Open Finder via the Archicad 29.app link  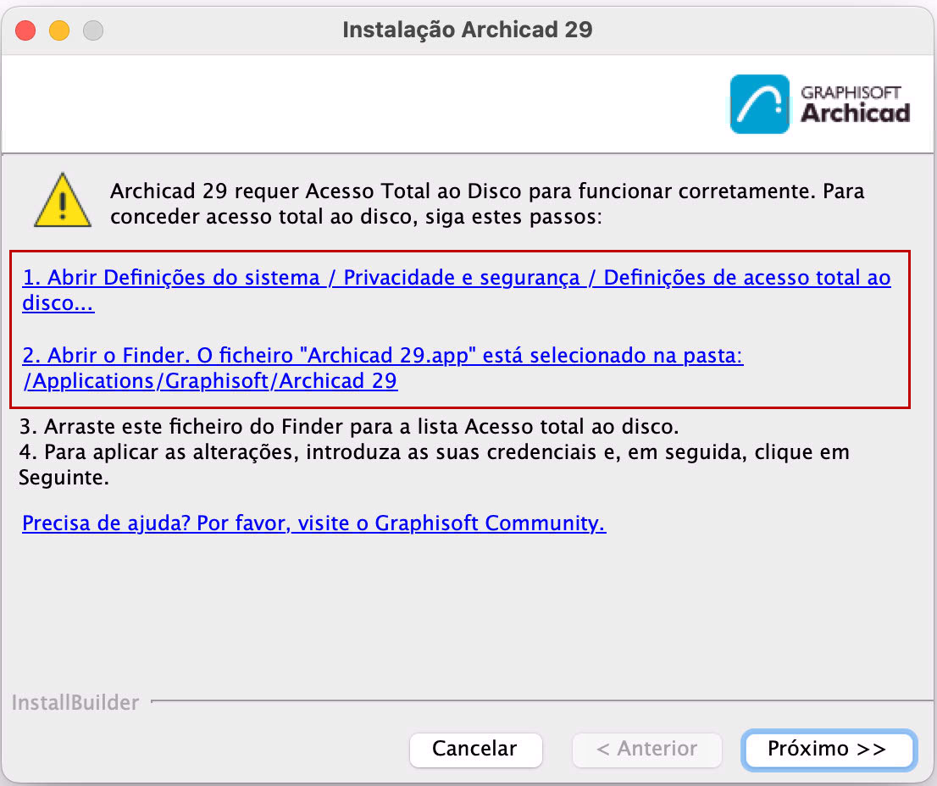point(382,368)
